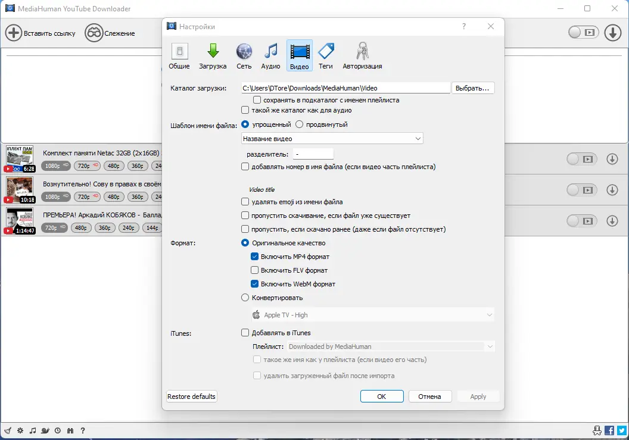Click the Apply button
Image resolution: width=629 pixels, height=440 pixels.
point(478,397)
